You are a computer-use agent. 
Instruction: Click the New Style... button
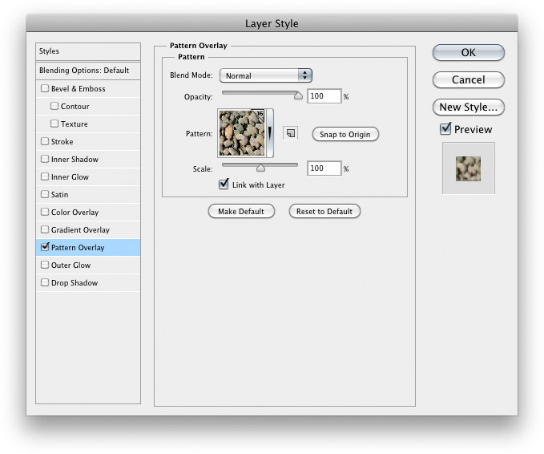point(469,107)
